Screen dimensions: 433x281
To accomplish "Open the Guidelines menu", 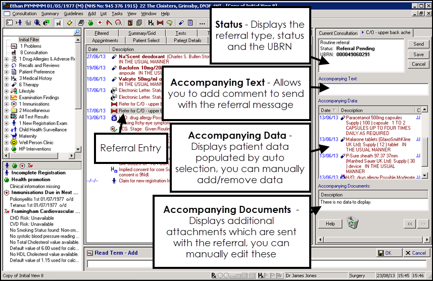I will pos(74,14).
